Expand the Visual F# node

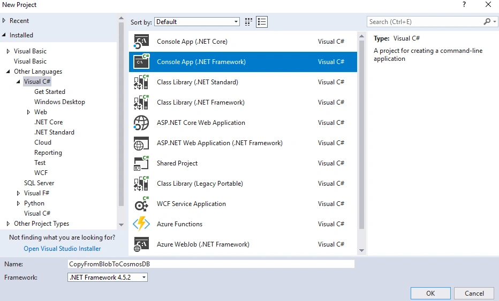18,193
